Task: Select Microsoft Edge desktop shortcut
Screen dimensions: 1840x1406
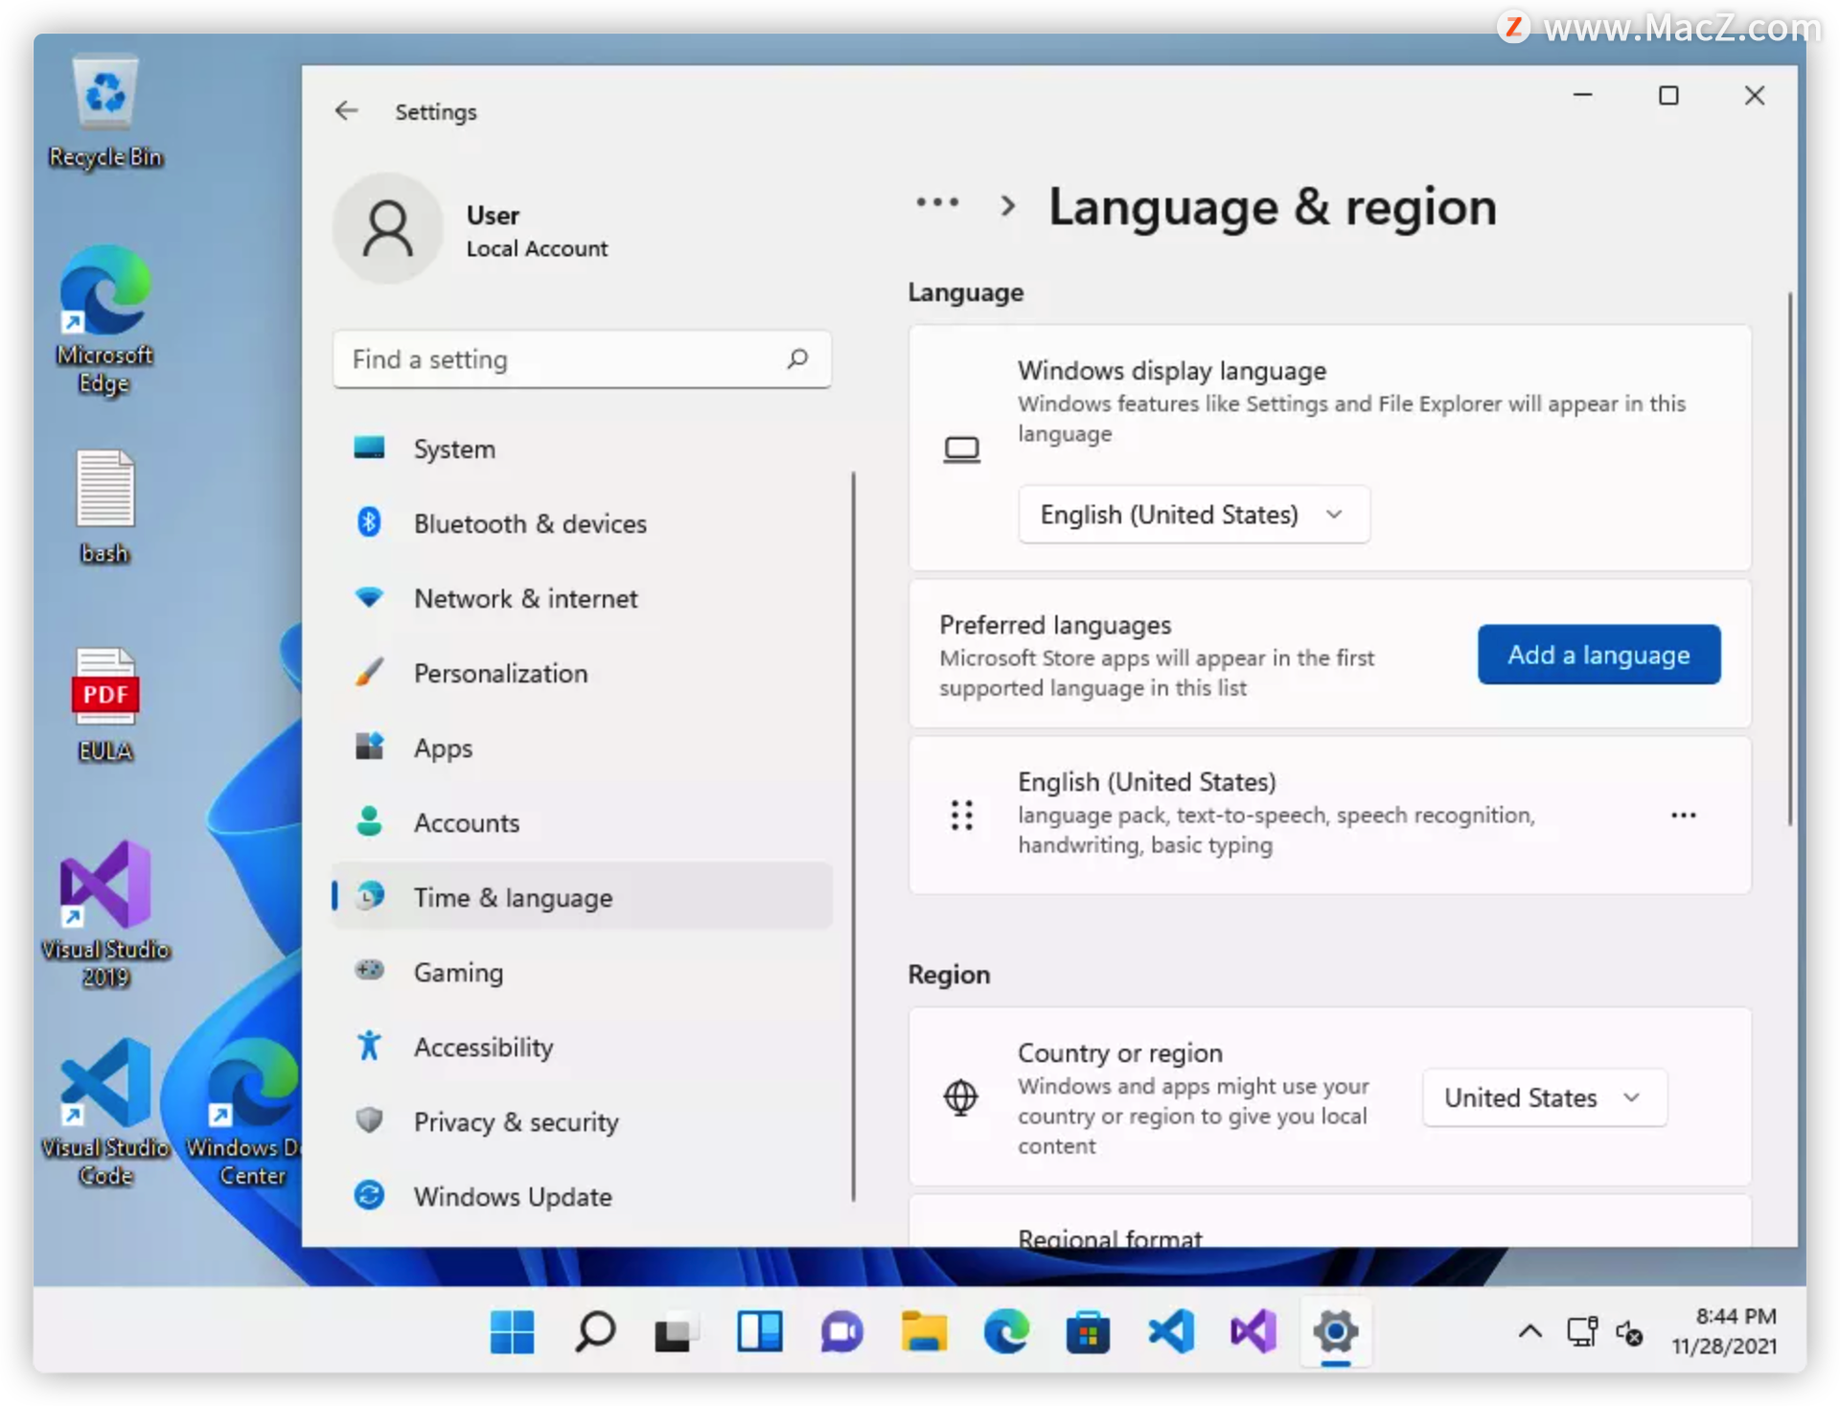Action: click(x=105, y=321)
